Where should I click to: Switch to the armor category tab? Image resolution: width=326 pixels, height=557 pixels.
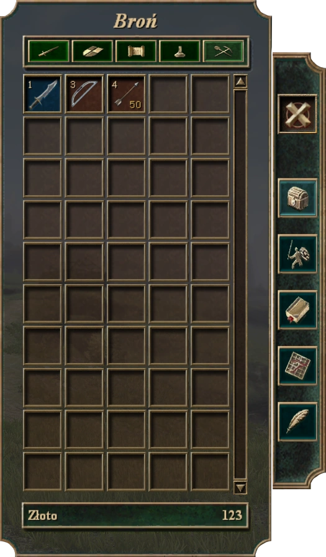(x=93, y=52)
